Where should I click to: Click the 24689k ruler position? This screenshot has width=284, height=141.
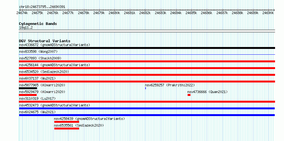253,13
